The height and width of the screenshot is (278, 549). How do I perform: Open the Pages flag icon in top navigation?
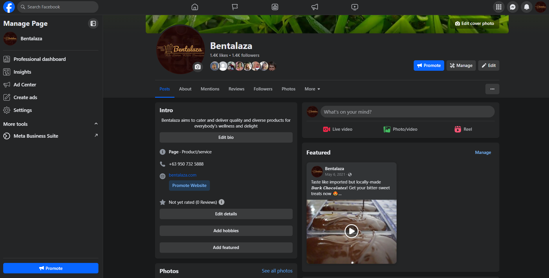235,7
